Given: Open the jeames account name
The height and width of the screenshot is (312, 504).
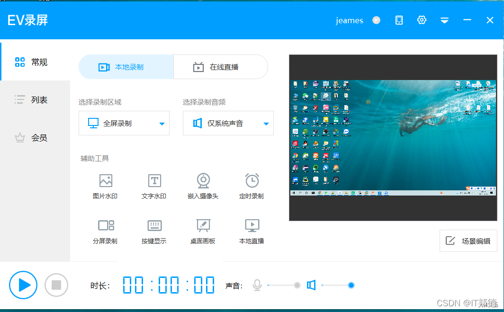Looking at the screenshot, I should [x=350, y=20].
